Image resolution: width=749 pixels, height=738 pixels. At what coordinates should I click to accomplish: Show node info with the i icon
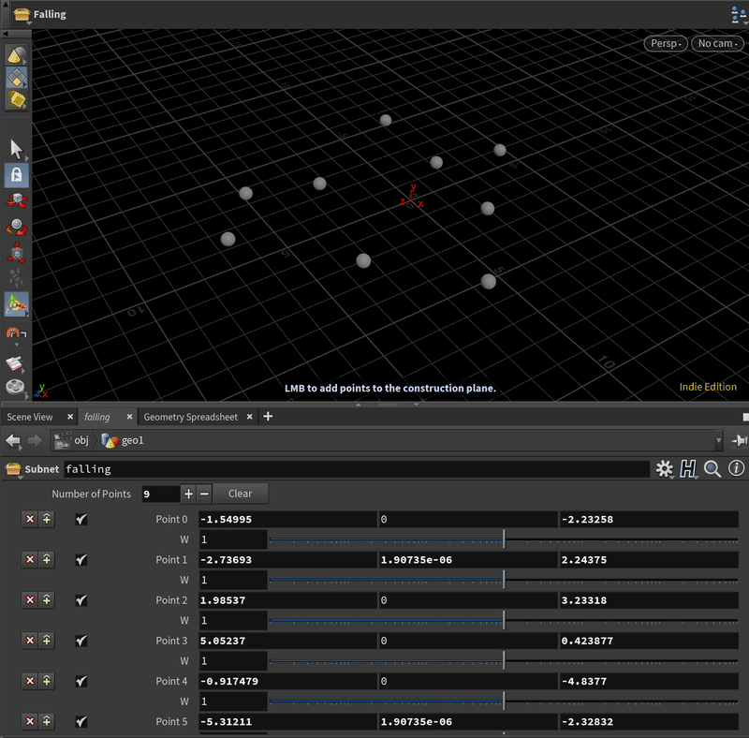[x=736, y=468]
